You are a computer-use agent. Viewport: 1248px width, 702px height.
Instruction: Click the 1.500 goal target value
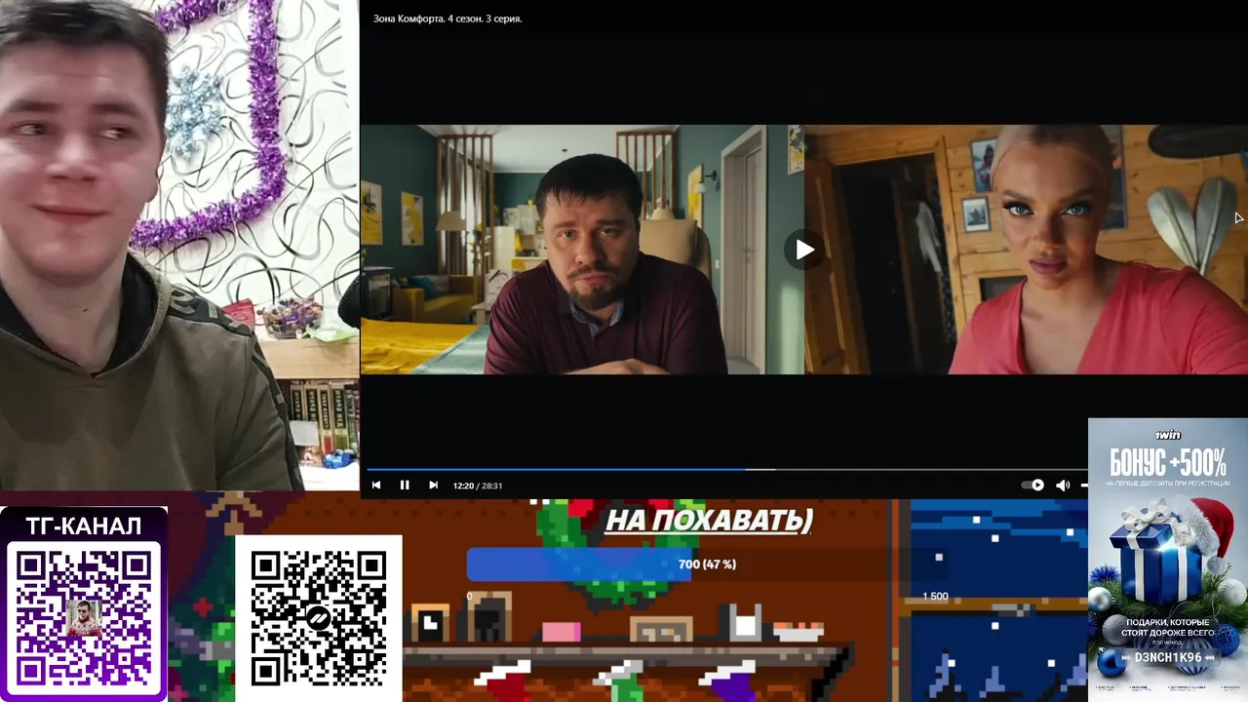click(935, 597)
